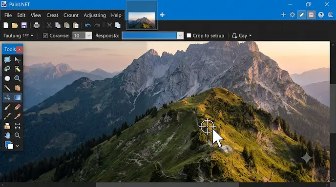Image resolution: width=336 pixels, height=187 pixels.
Task: Expand the Coramse value dropdown
Action: click(88, 36)
